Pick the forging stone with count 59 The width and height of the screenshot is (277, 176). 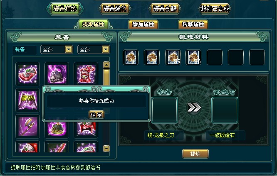pos(173,57)
